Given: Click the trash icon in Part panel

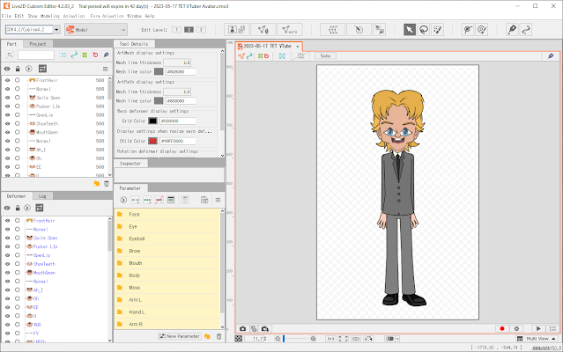Looking at the screenshot, I should 107,184.
